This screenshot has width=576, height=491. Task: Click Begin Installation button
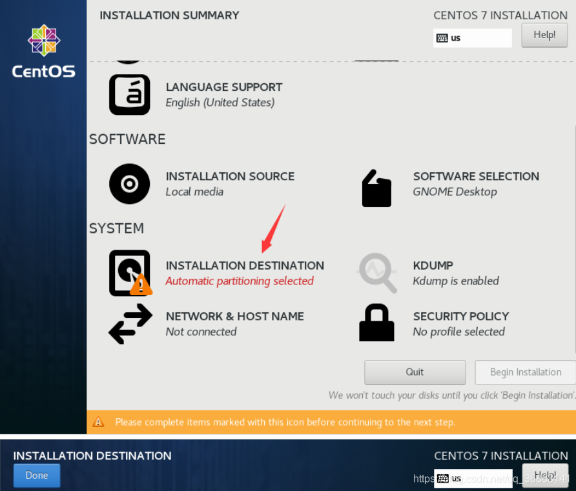[x=525, y=372]
